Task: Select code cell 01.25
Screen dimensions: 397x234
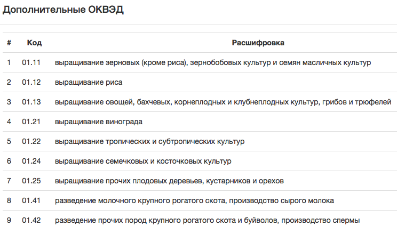Action: tap(31, 181)
